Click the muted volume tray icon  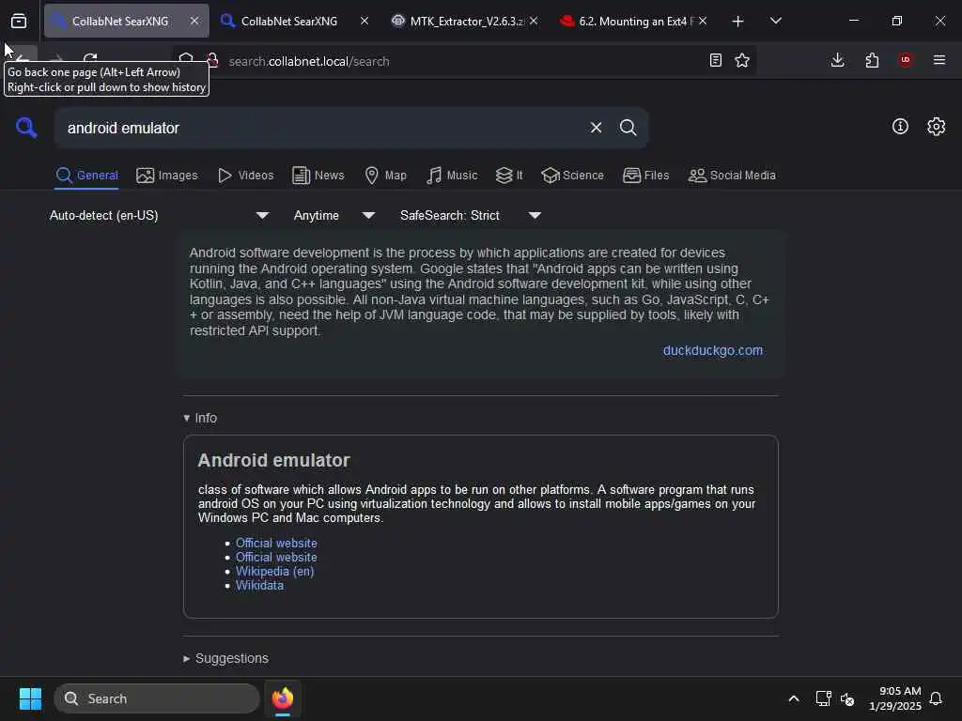847,698
